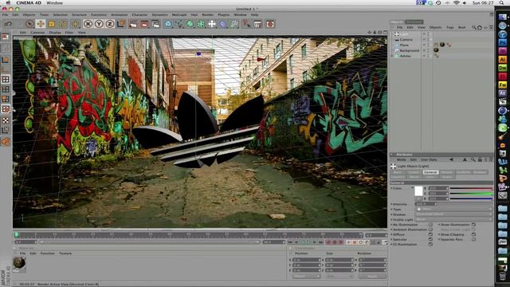Screen dimensions: 510x287
Task: Open the light Type dropdown
Action: pyautogui.click(x=453, y=209)
